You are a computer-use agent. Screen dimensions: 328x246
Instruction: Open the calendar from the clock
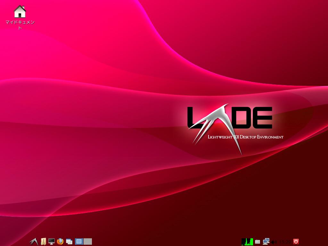click(x=285, y=242)
